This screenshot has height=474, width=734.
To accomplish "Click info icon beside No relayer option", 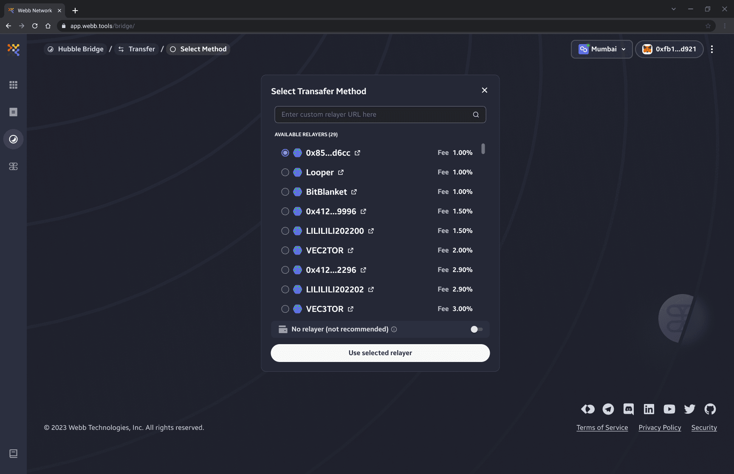I will click(x=394, y=329).
